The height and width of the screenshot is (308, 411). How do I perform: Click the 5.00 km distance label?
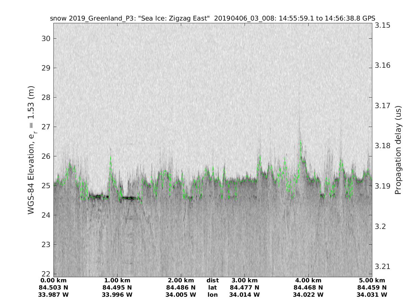[x=372, y=281]
